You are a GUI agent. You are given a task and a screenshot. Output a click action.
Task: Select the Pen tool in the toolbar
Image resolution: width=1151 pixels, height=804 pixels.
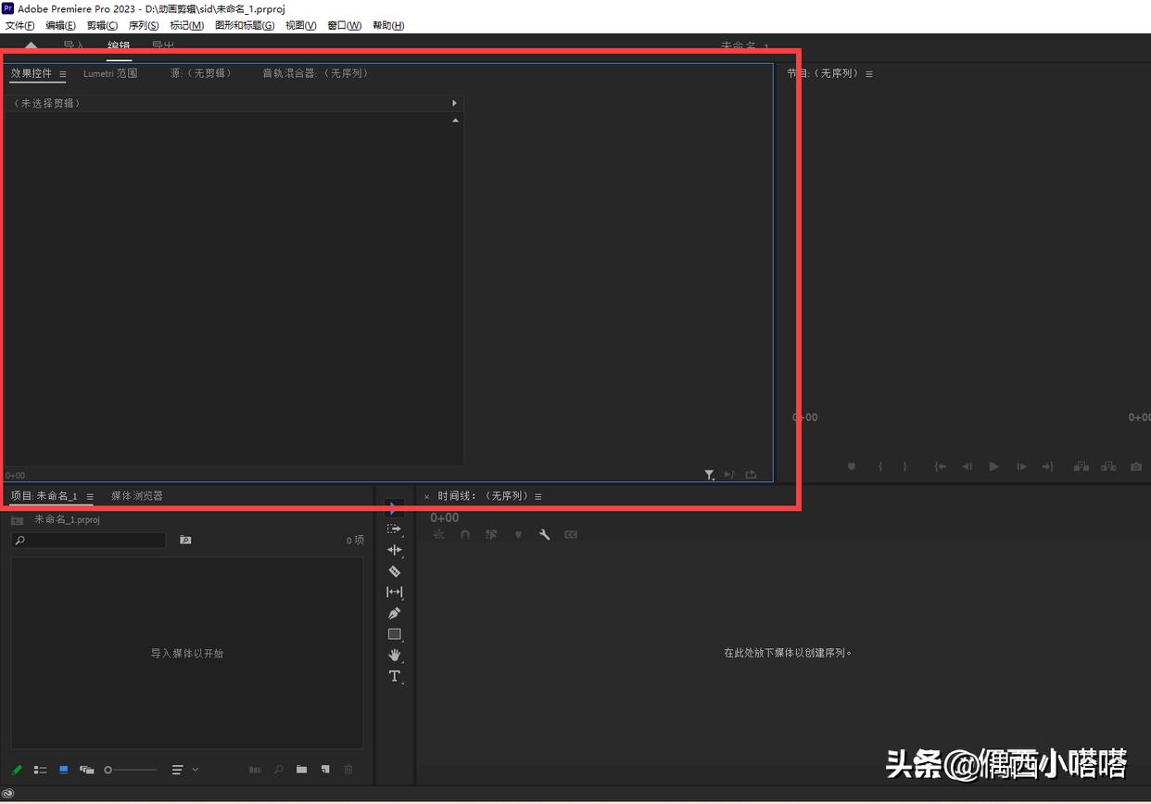[394, 613]
